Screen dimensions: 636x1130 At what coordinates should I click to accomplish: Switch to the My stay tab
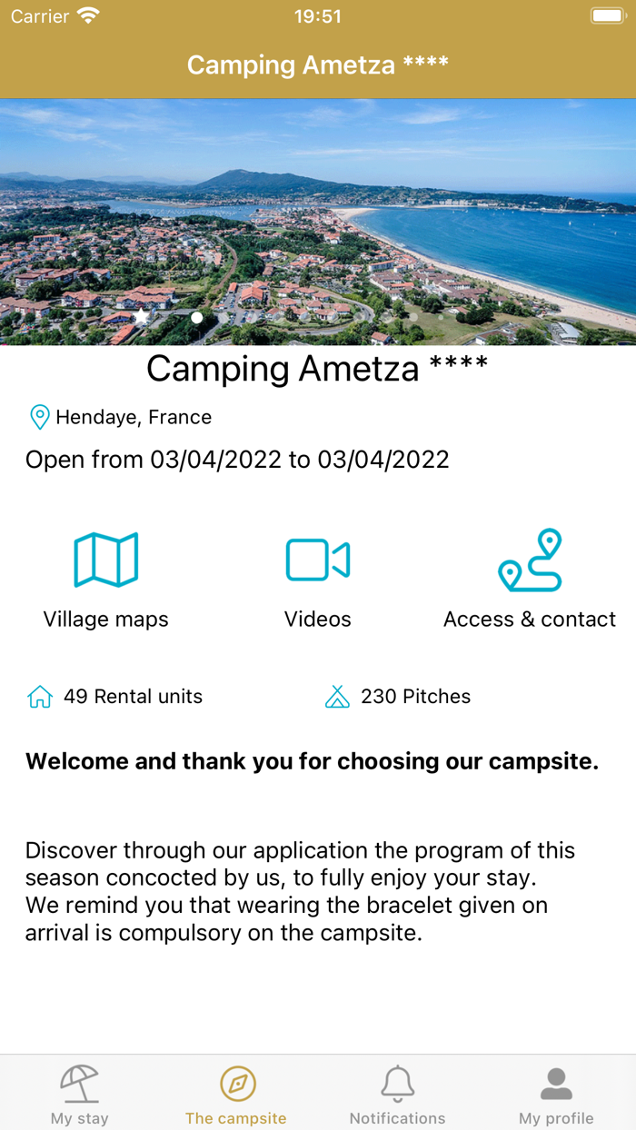tap(79, 1092)
